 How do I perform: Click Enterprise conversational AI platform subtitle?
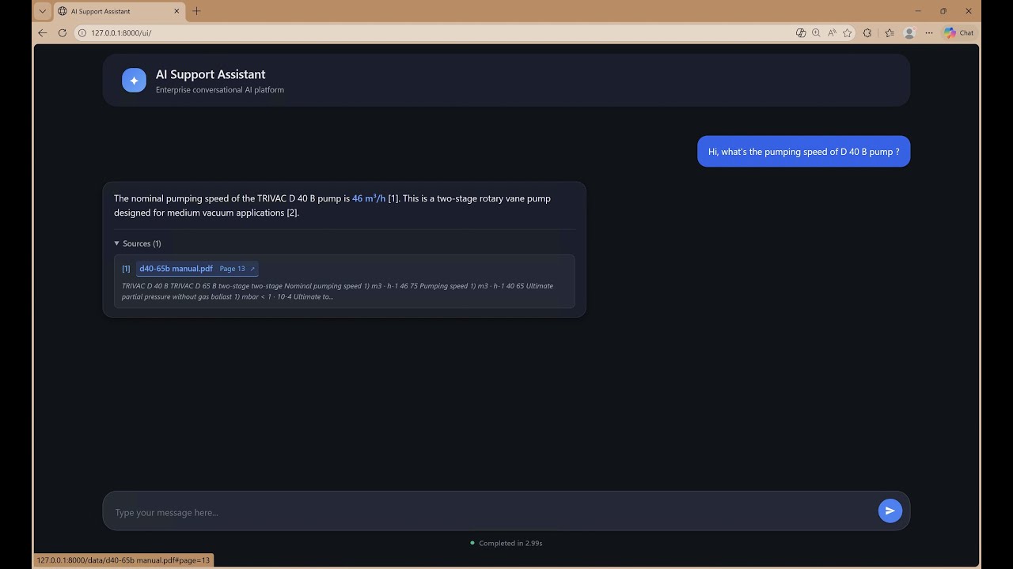click(220, 90)
